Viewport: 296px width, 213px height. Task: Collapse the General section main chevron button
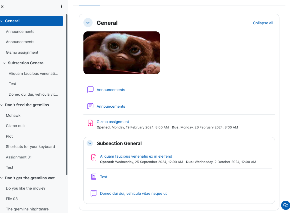click(88, 23)
